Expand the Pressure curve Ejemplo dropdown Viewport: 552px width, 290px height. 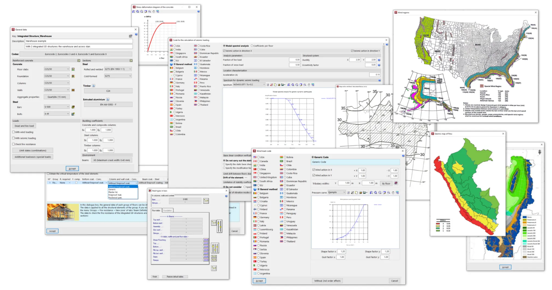pos(344,192)
